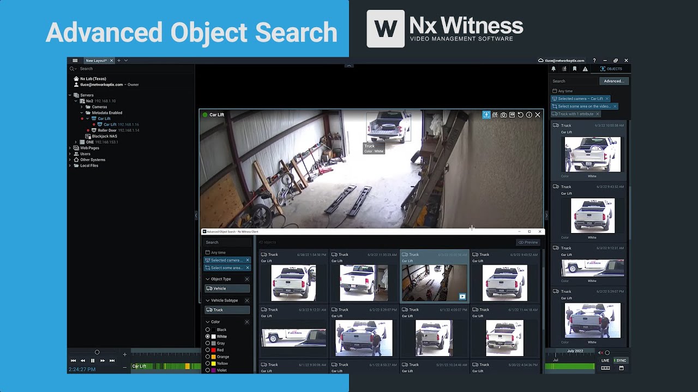698x392 pixels.
Task: Expand the Web Pages node
Action: click(x=70, y=148)
